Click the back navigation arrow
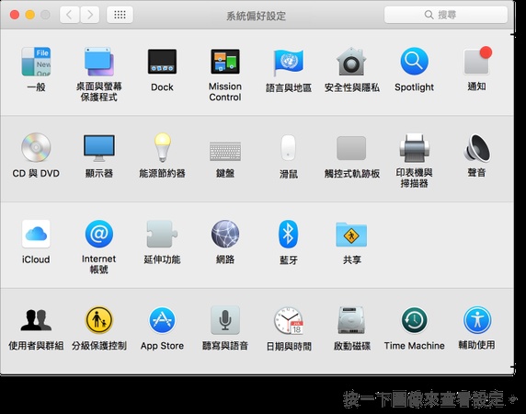Image resolution: width=526 pixels, height=414 pixels. point(70,15)
